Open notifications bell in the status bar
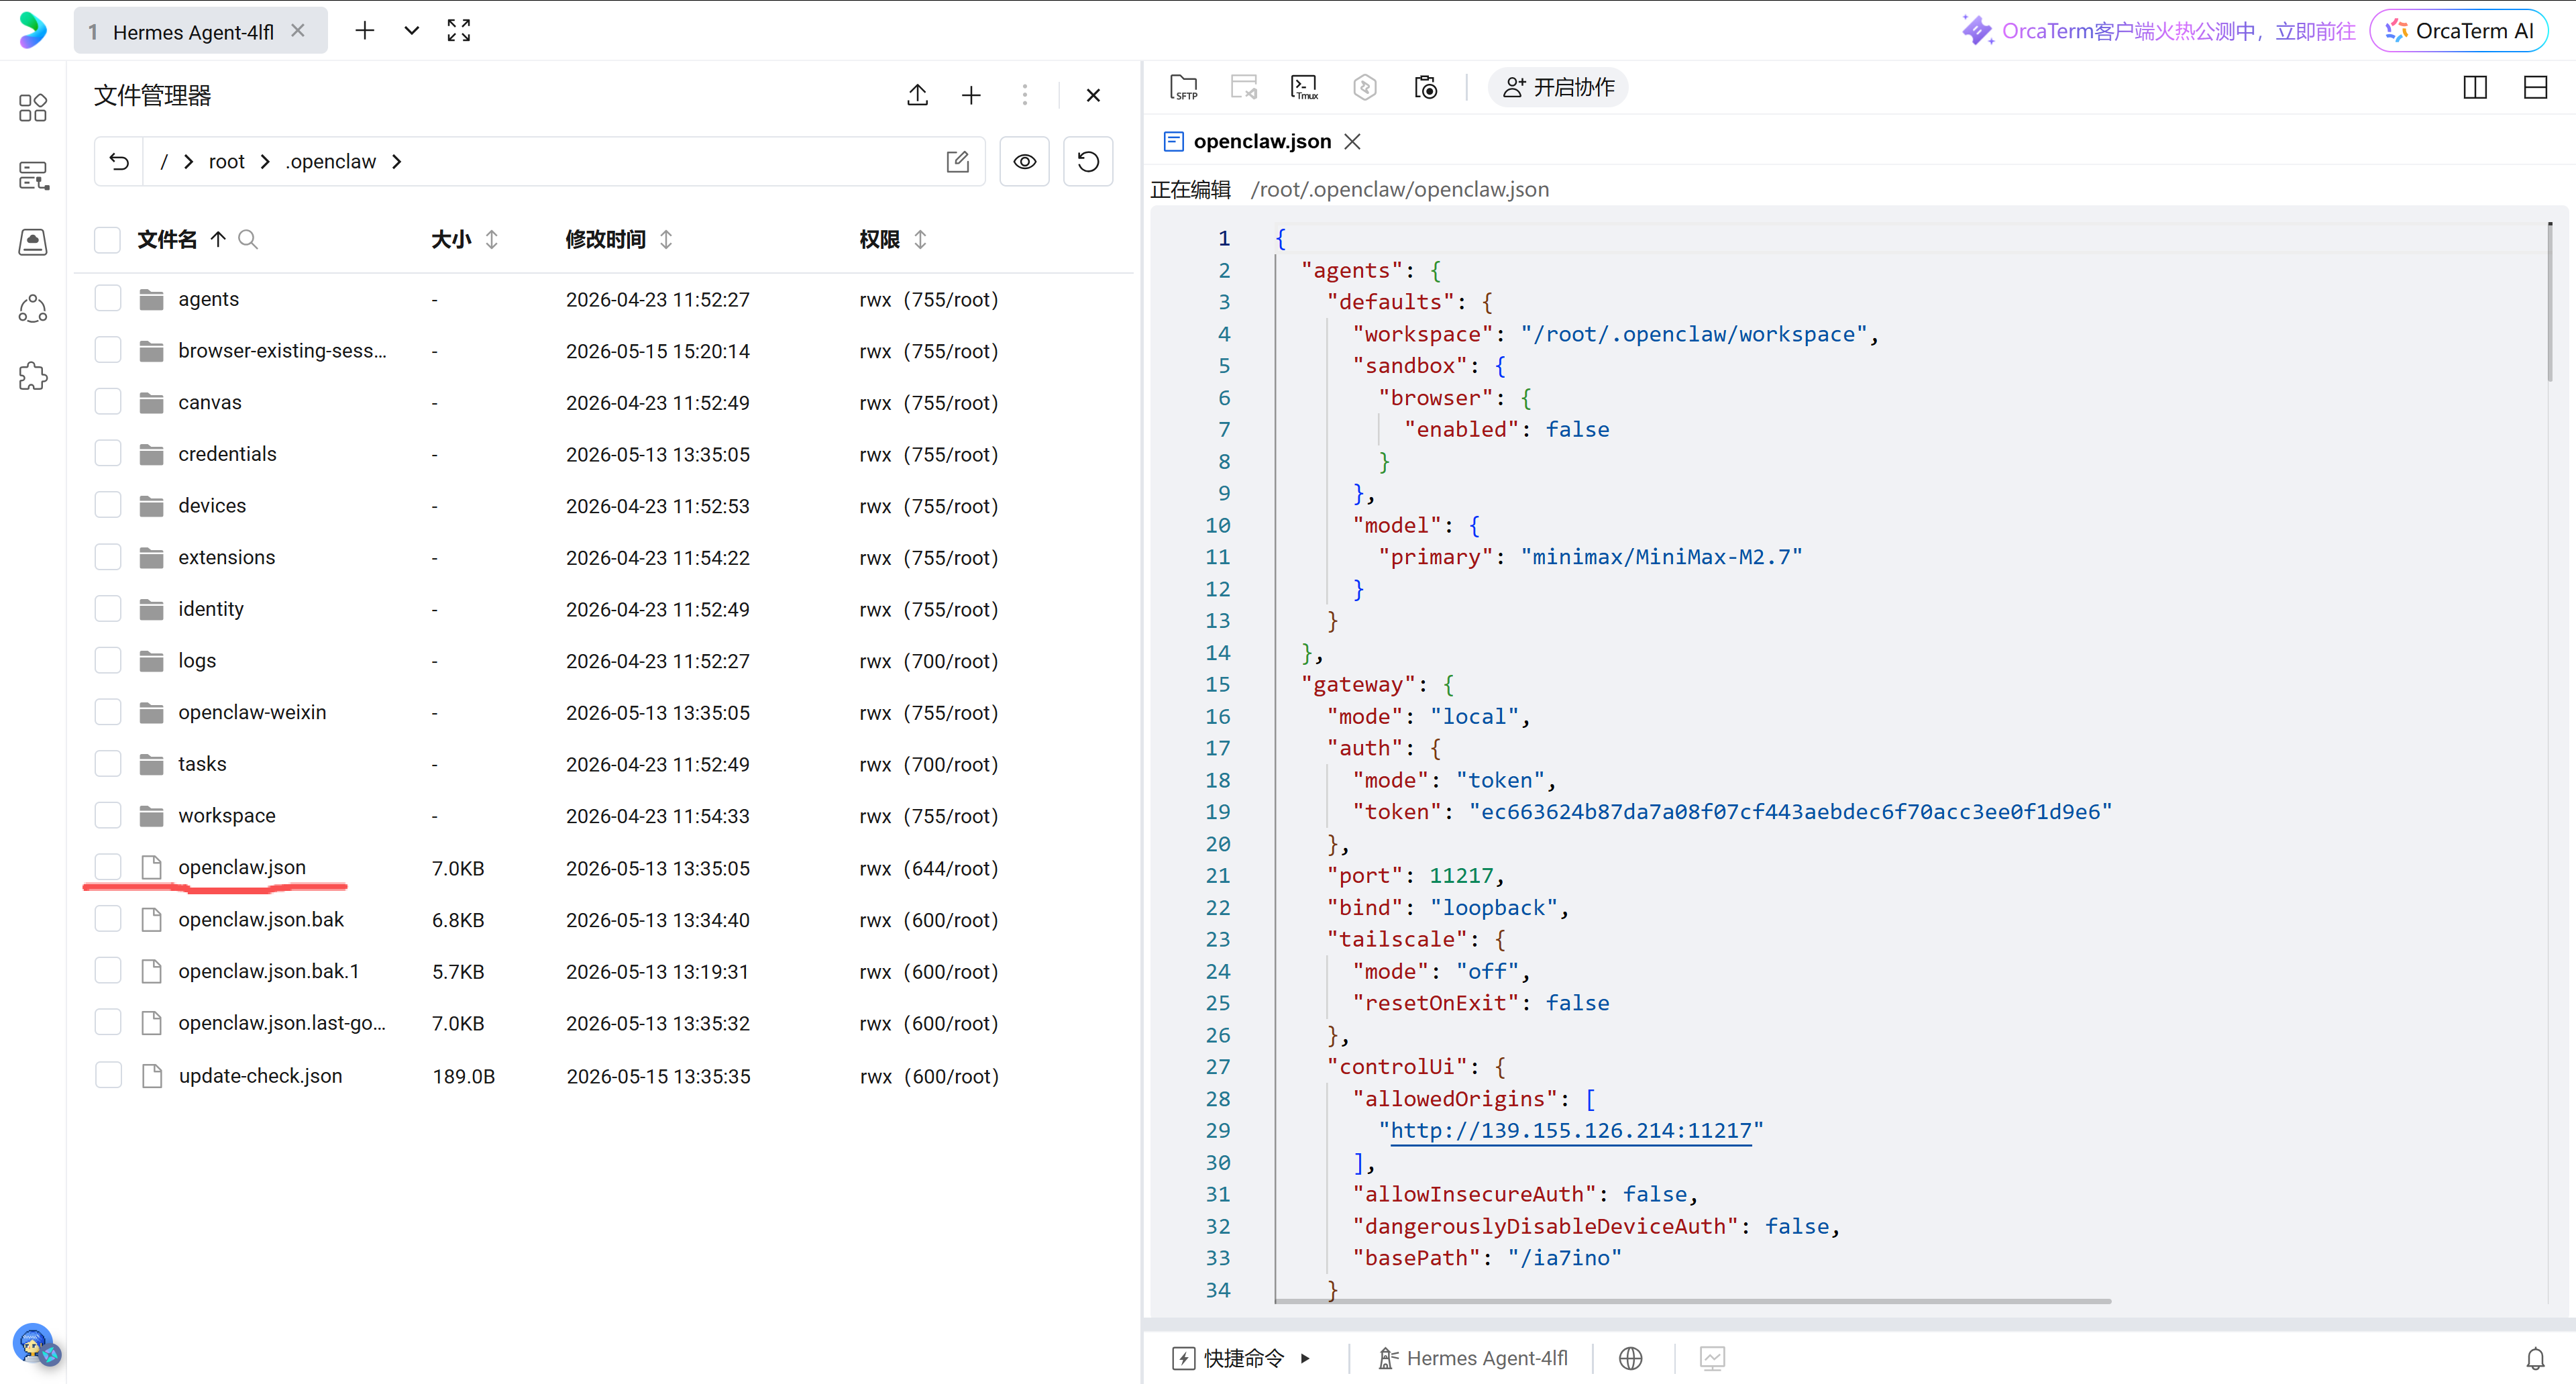Screen dimensions: 2576x1384 click(2535, 1358)
